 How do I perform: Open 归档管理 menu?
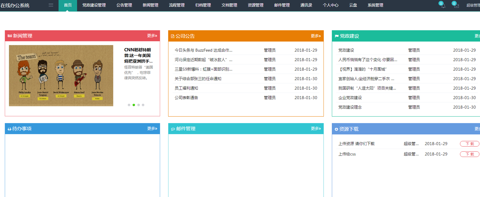pyautogui.click(x=203, y=5)
